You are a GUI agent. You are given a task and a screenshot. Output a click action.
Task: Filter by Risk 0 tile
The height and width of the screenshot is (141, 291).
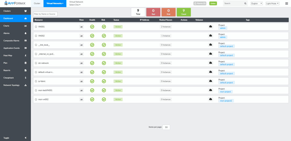[x=169, y=12]
